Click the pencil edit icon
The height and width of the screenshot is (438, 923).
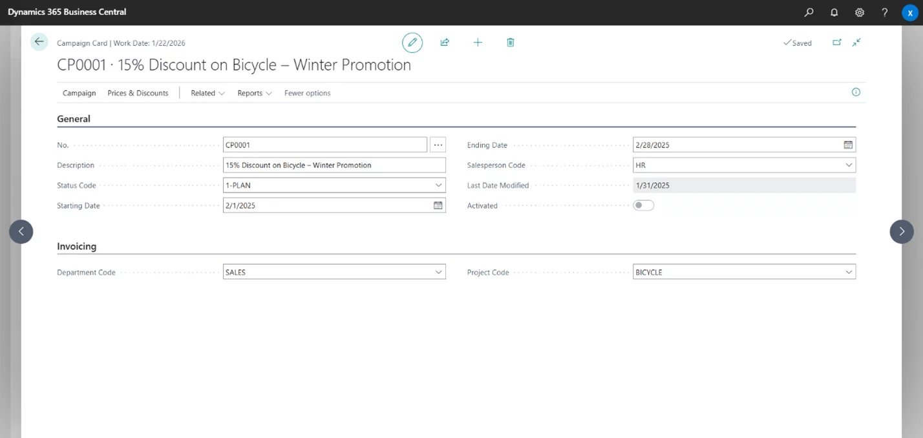(x=412, y=43)
